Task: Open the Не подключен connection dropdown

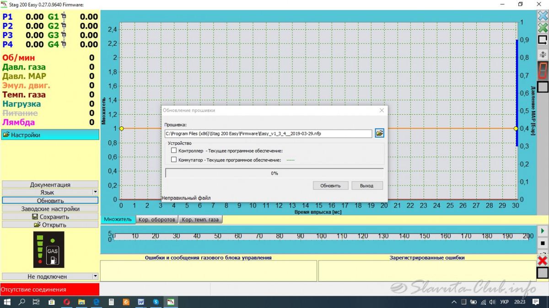Action: point(50,276)
